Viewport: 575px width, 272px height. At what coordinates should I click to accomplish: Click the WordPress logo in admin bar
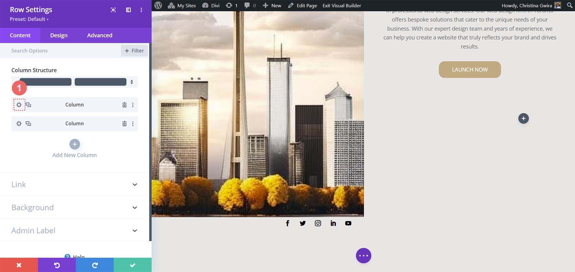158,5
